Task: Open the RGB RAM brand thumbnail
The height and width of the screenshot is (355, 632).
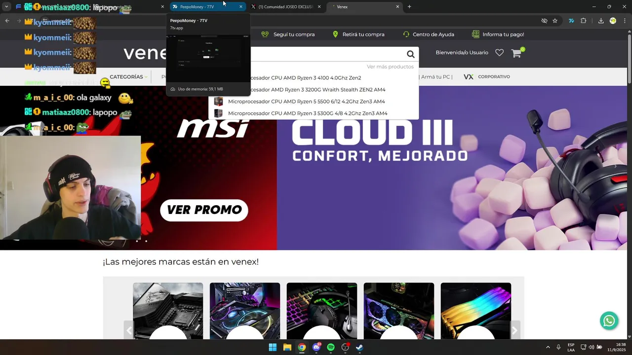Action: click(x=476, y=311)
